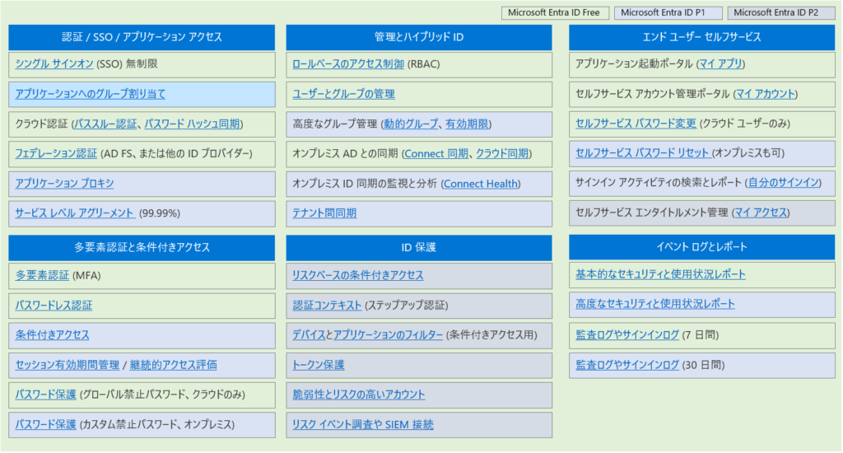Click the クラウド同期 link
Image resolution: width=843 pixels, height=453 pixels.
pyautogui.click(x=502, y=153)
